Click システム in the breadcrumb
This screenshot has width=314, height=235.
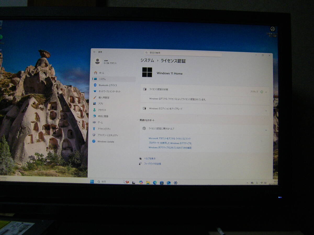click(x=147, y=60)
